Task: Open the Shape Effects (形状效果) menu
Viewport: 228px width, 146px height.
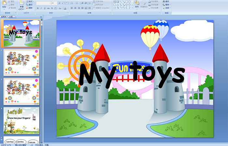Action: coord(154,8)
